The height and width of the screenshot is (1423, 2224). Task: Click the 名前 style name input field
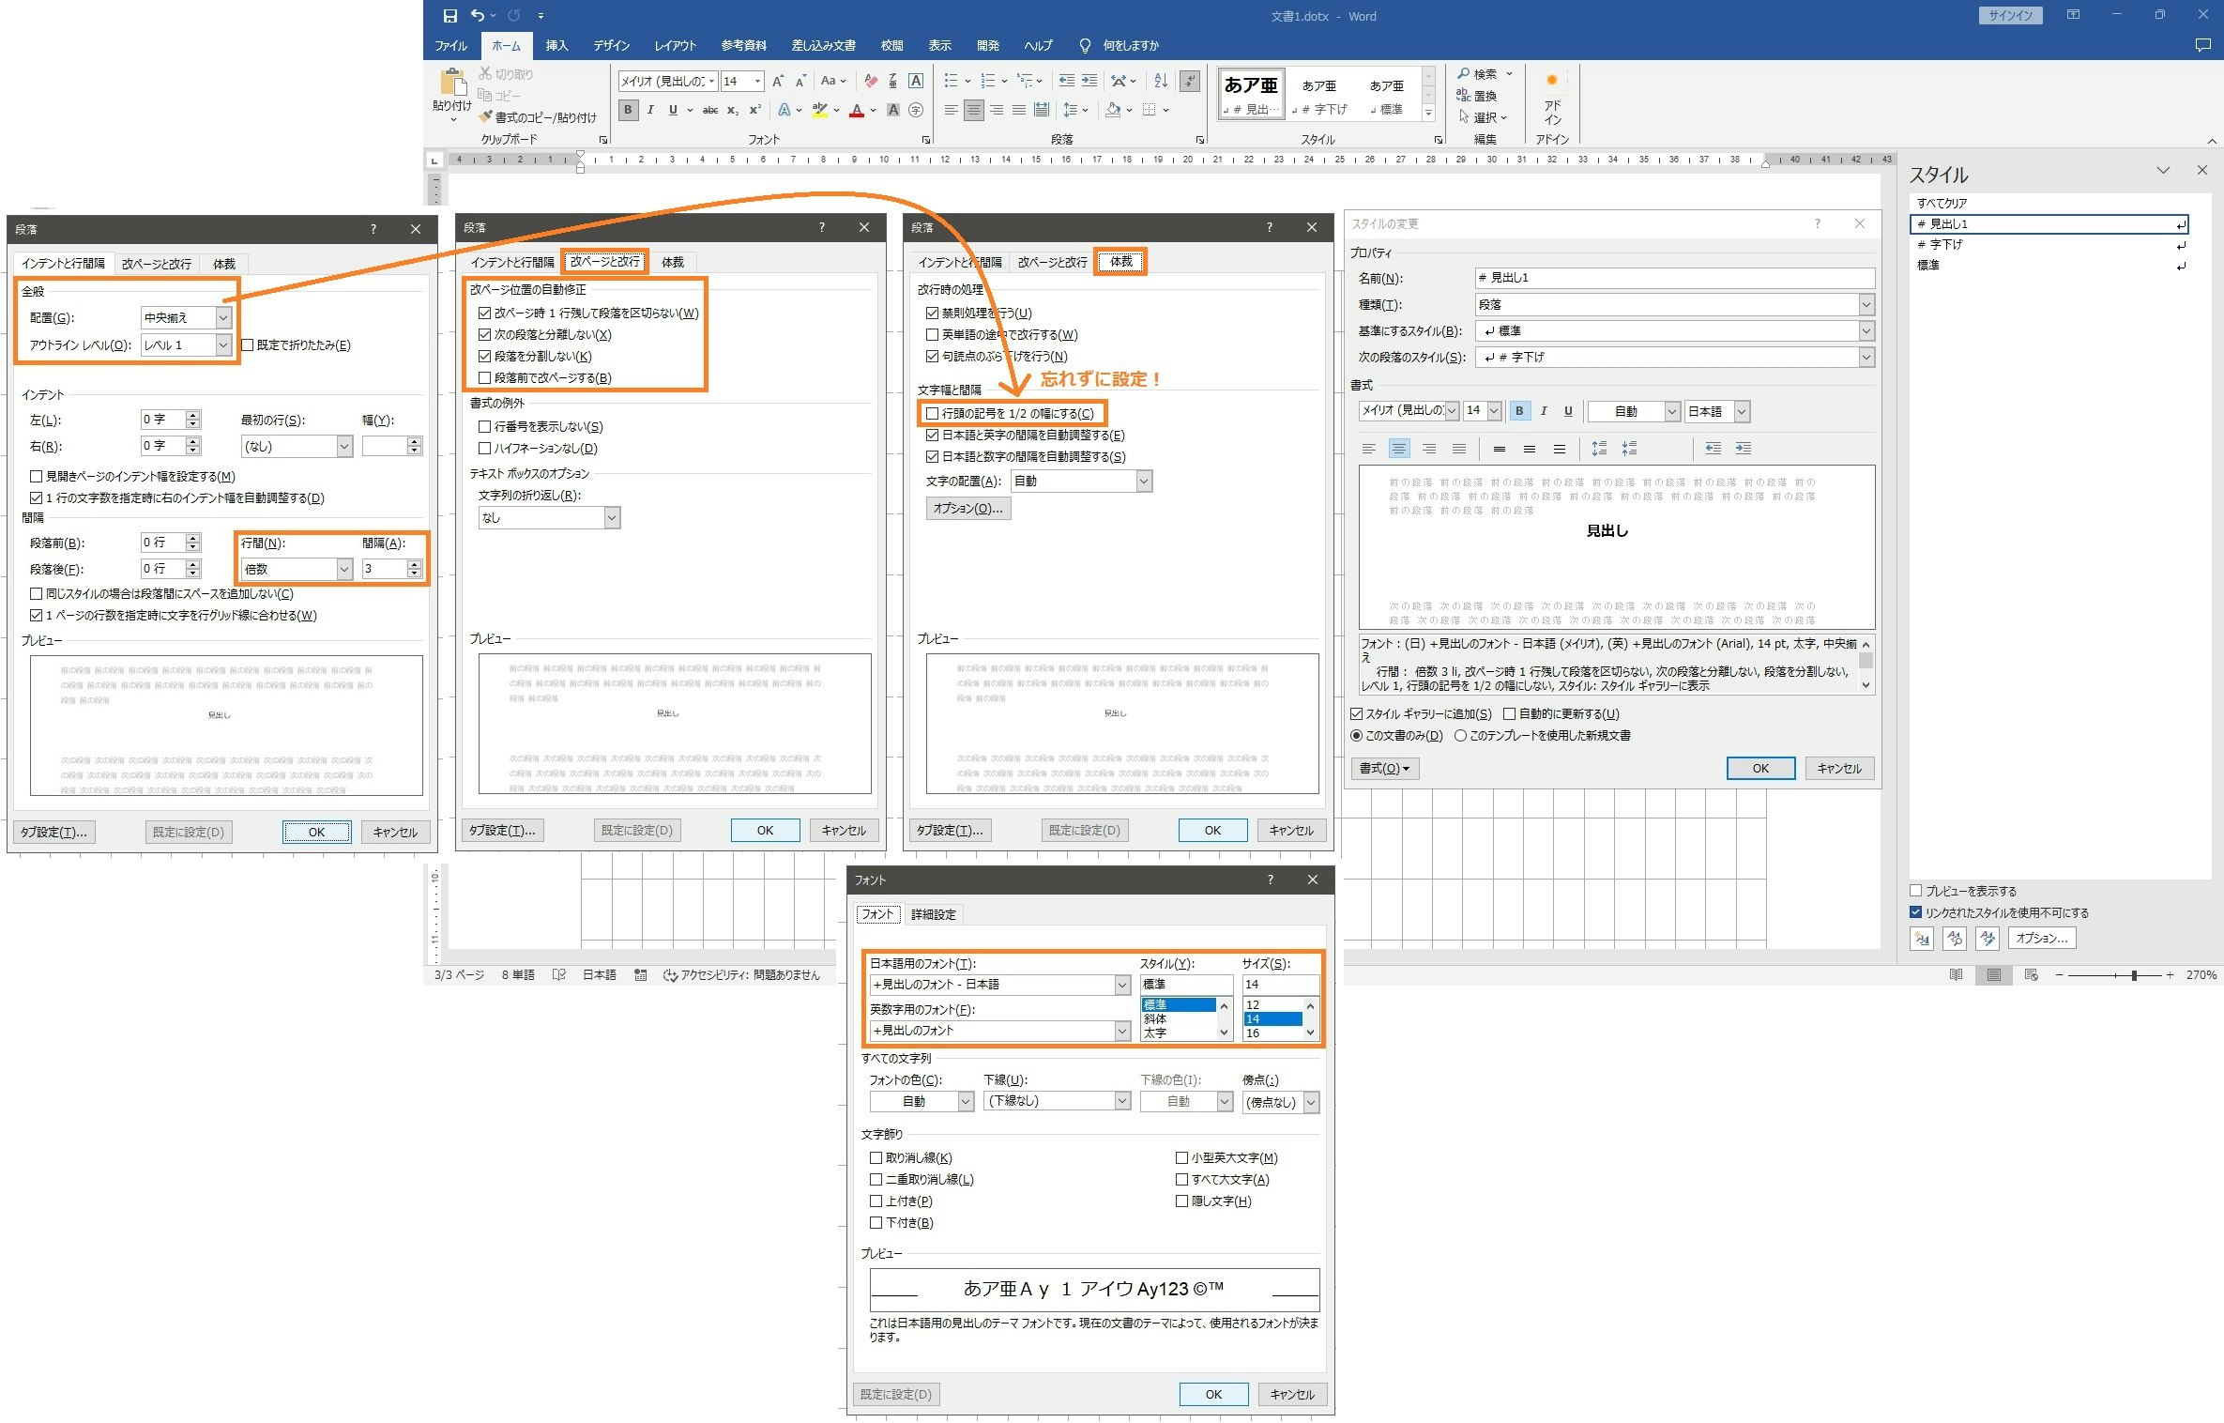click(1673, 278)
